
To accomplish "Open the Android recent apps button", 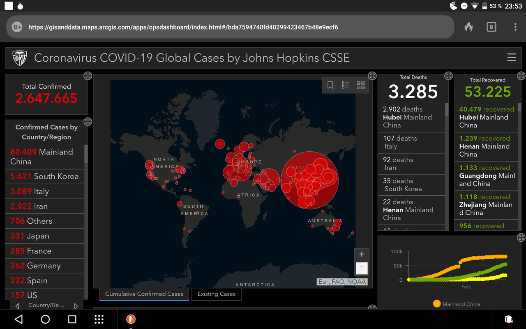I will click(x=72, y=319).
